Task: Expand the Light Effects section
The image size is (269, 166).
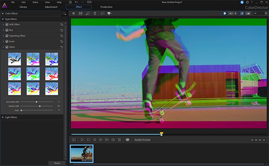Action: click(x=3, y=117)
